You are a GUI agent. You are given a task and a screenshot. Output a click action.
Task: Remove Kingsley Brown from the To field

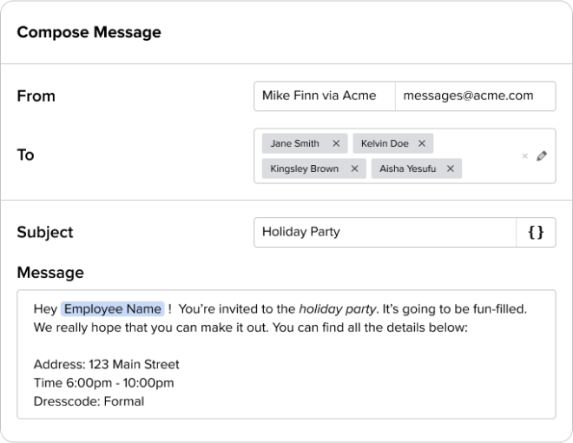(x=354, y=169)
